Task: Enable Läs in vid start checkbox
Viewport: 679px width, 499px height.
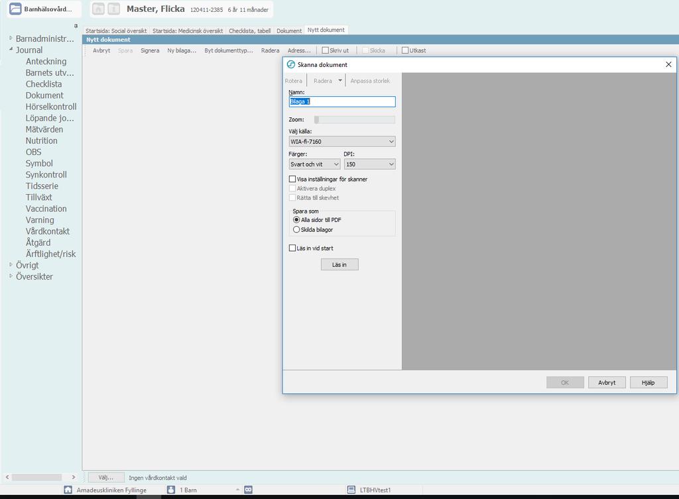Action: (292, 248)
